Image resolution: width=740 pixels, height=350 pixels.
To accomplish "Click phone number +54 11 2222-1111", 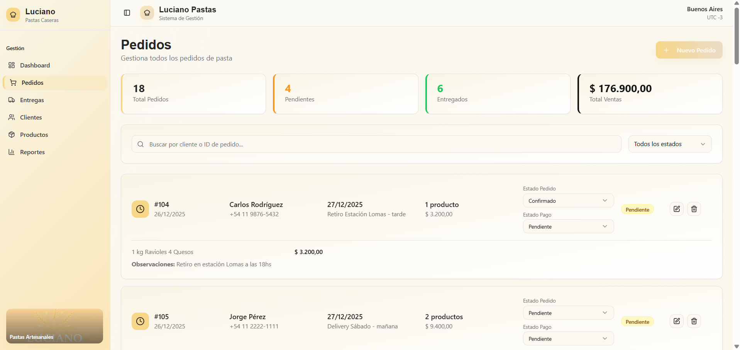I will point(254,326).
